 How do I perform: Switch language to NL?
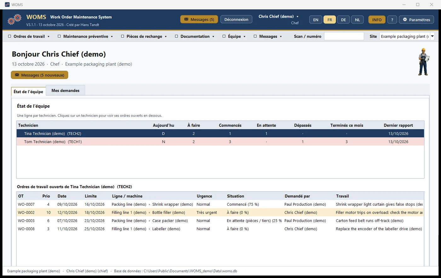coord(357,19)
